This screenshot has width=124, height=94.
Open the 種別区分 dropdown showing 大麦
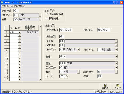pos(40,15)
